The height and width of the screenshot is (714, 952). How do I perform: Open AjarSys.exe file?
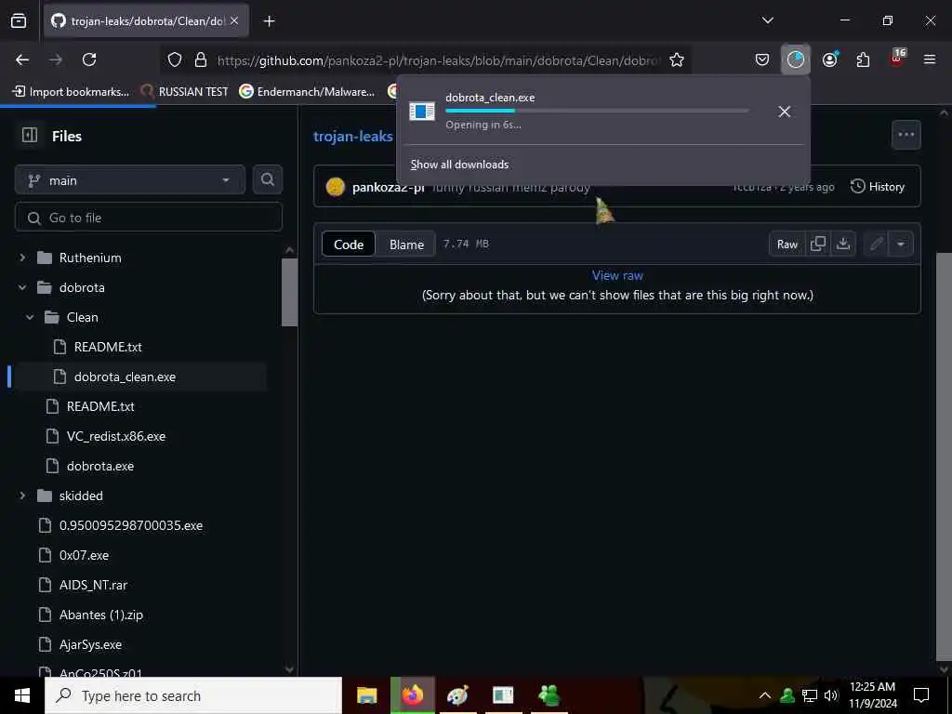tap(90, 644)
